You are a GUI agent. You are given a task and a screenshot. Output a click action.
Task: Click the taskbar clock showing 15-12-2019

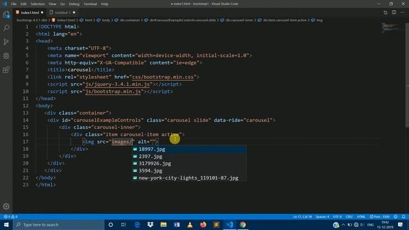click(385, 224)
